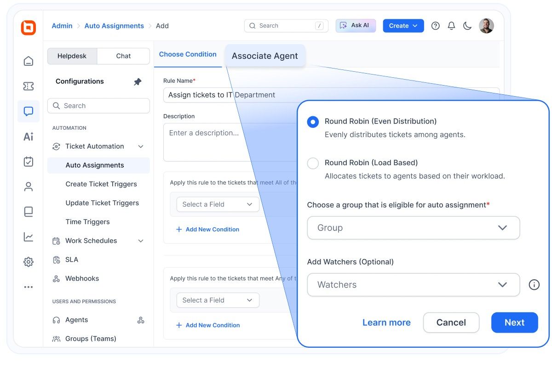Click the help question mark icon

(x=435, y=26)
